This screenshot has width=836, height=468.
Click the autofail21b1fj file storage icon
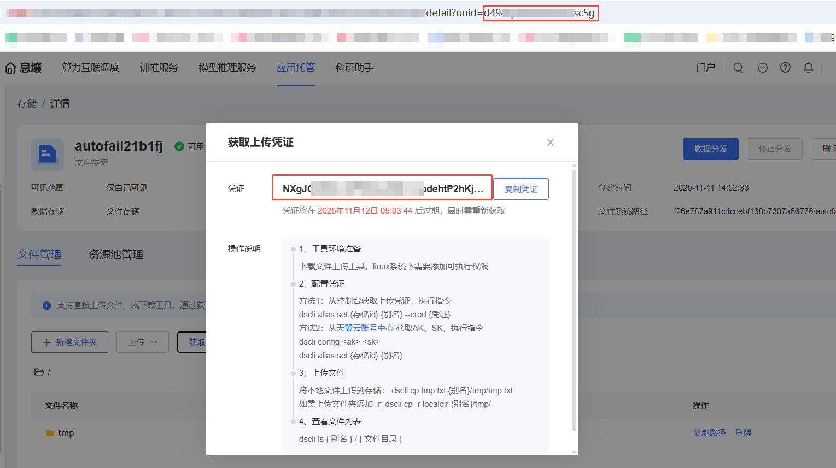point(48,154)
